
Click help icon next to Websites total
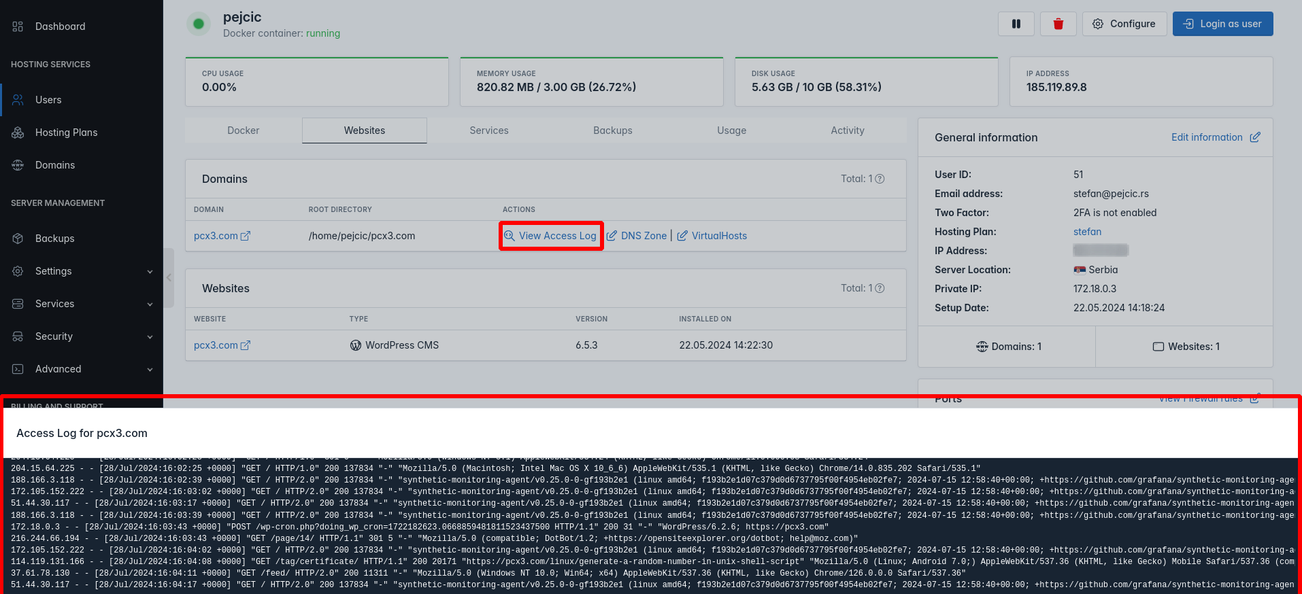880,288
